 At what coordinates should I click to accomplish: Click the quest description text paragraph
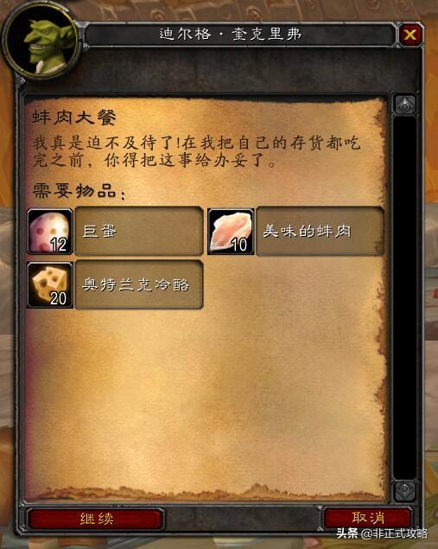click(197, 151)
